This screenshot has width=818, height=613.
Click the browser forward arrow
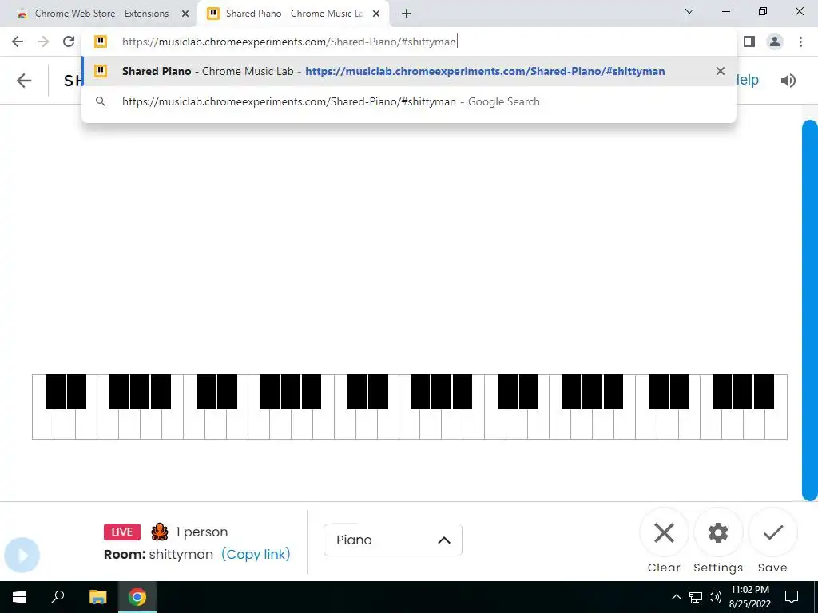[x=43, y=42]
